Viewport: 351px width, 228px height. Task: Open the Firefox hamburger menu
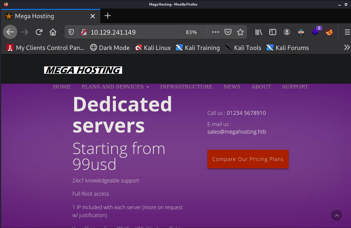[x=347, y=32]
